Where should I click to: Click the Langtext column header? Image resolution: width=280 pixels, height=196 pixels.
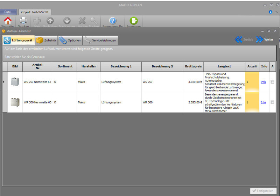[224, 66]
